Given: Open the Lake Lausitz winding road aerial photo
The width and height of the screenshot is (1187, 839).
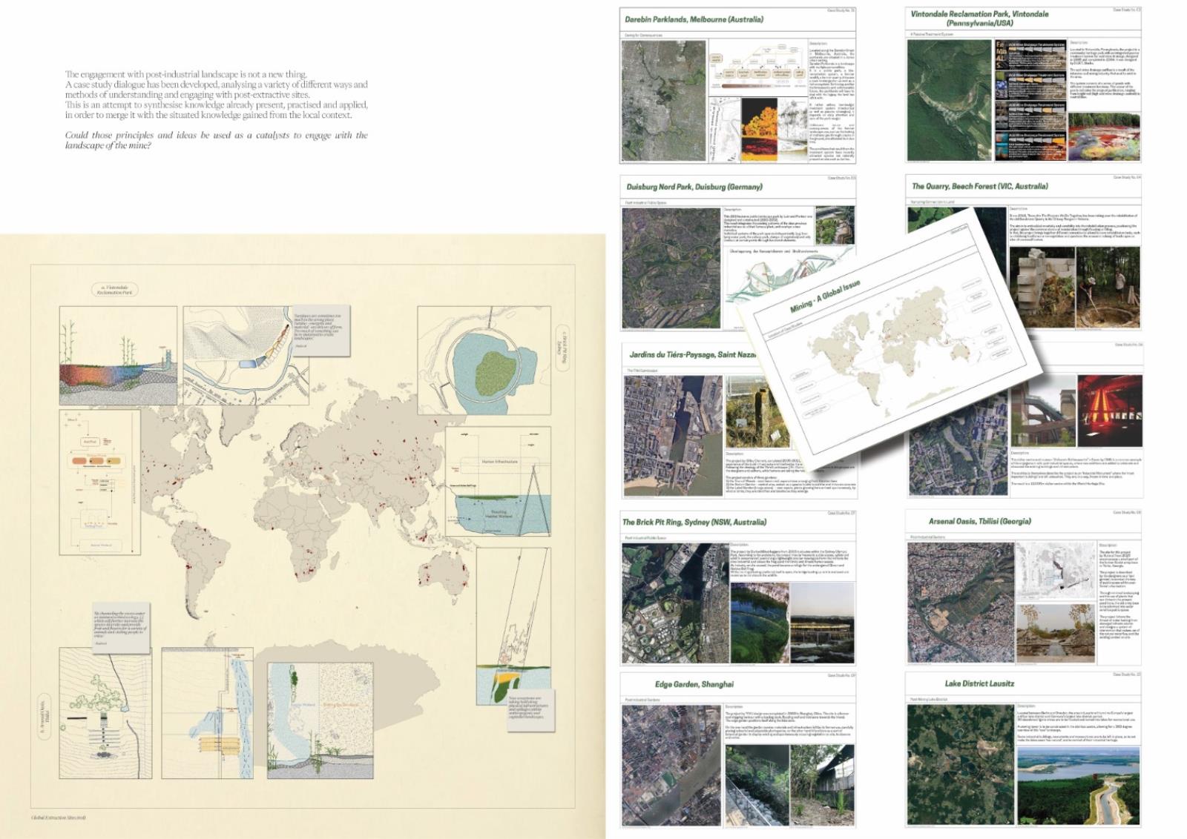Looking at the screenshot, I should [x=1078, y=786].
